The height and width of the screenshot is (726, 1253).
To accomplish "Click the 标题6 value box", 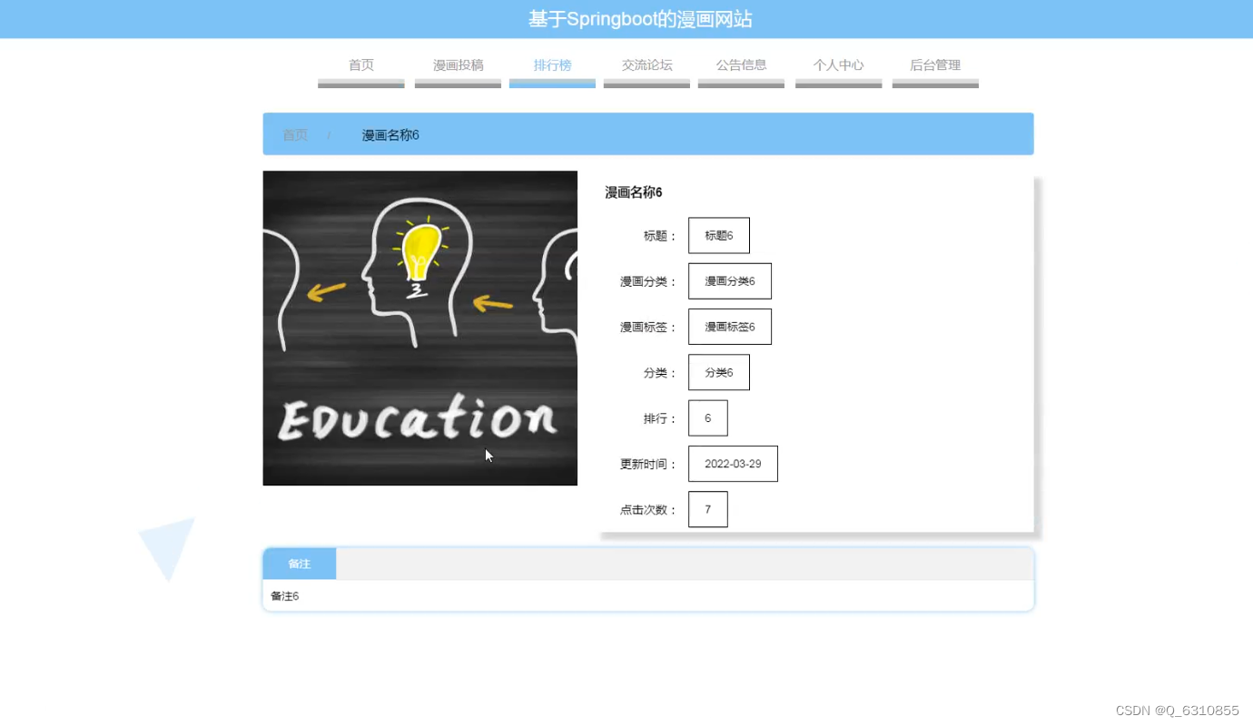I will (719, 235).
